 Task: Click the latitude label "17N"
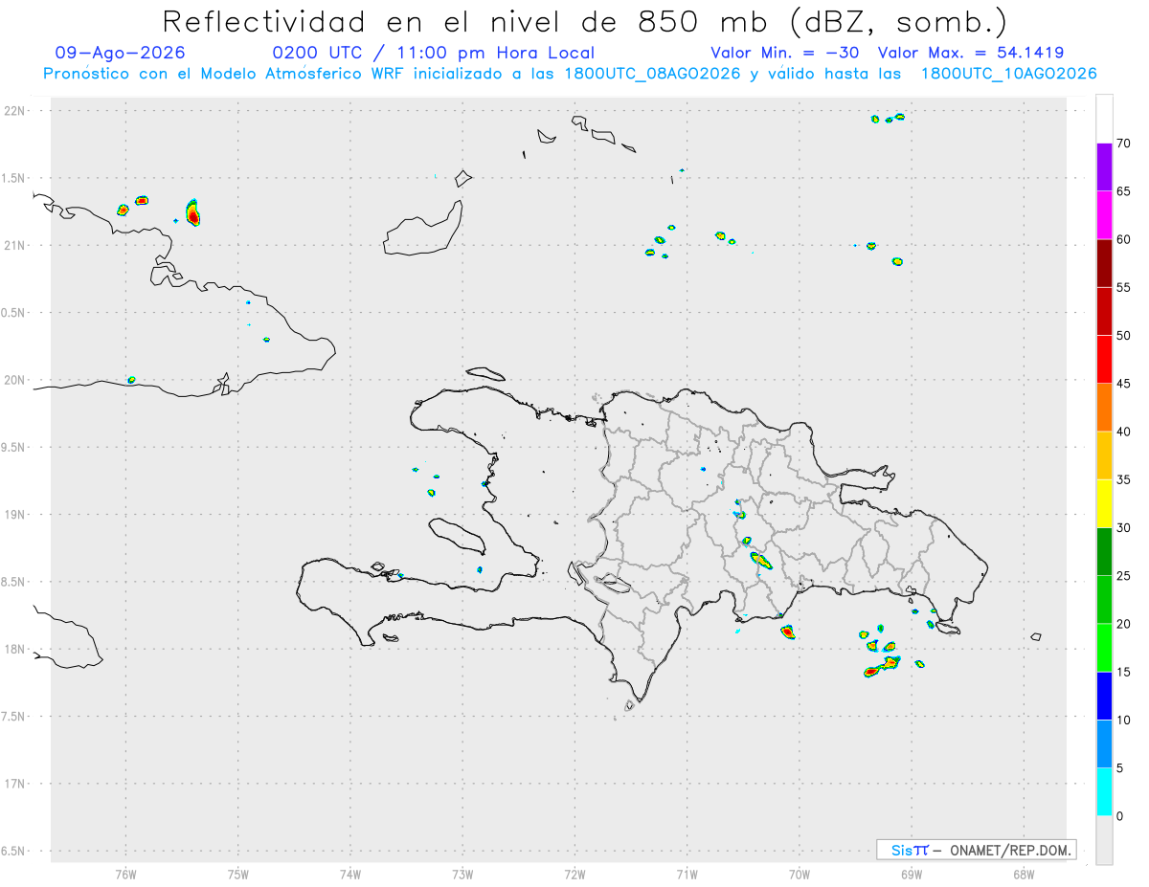16,784
